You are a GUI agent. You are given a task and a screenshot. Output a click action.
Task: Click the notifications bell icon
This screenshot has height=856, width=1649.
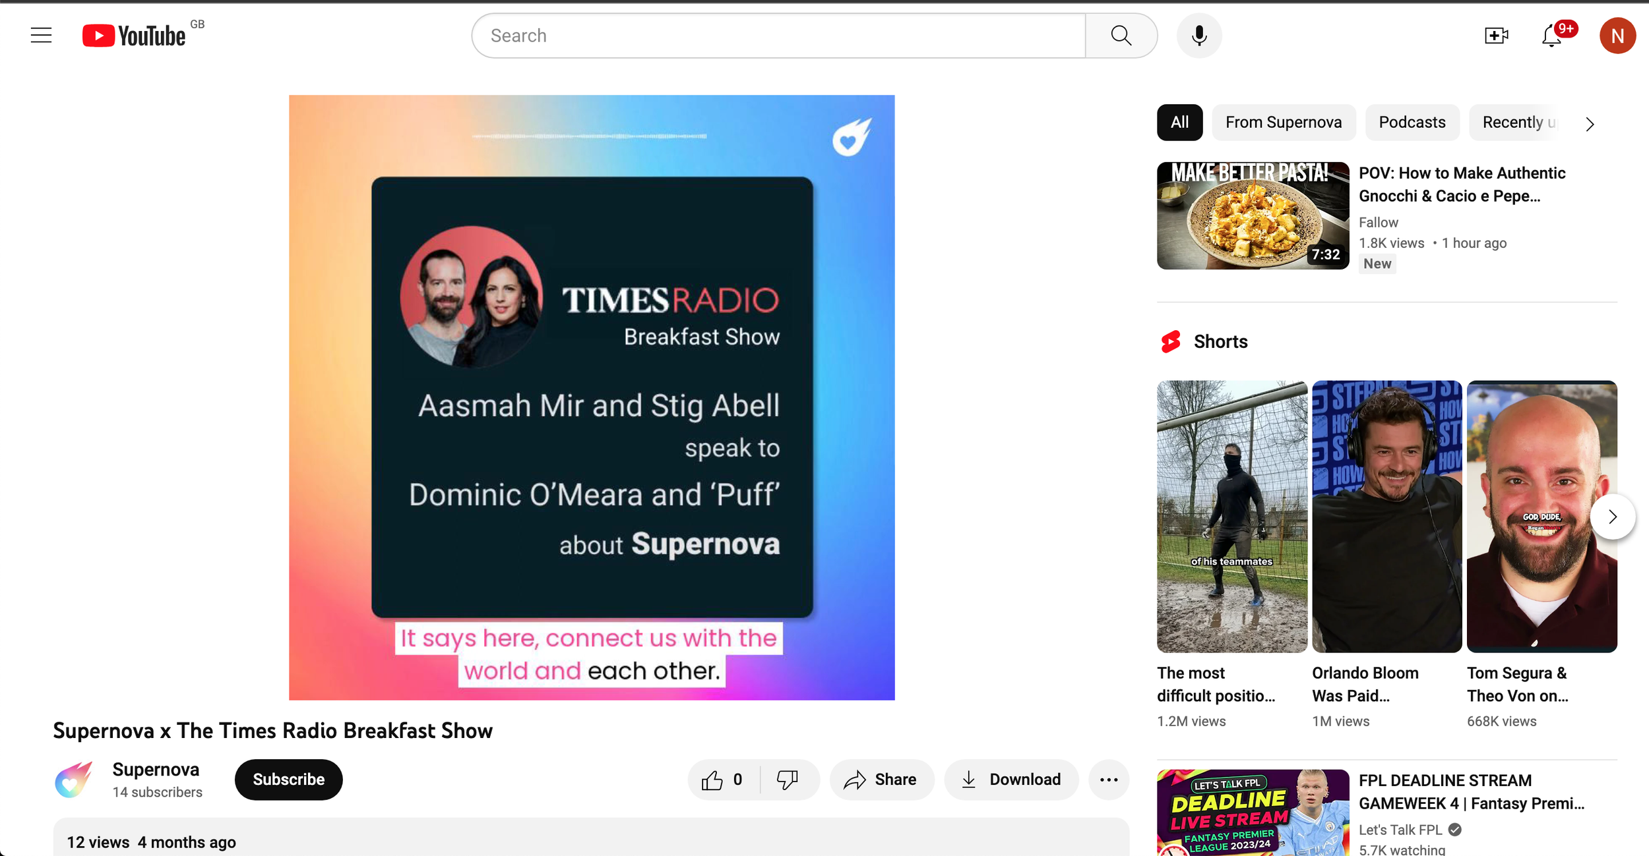point(1552,35)
